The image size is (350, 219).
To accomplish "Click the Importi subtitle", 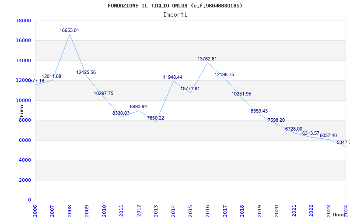I will click(x=175, y=15).
